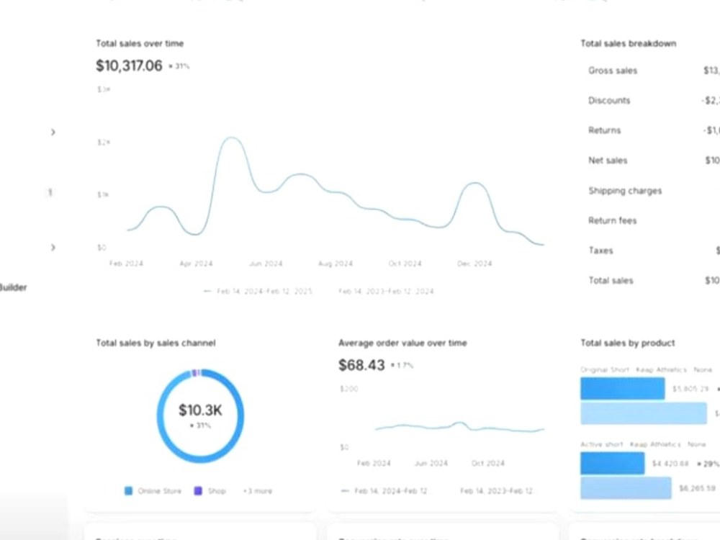
Task: Select the Return fees row
Action: (654, 220)
